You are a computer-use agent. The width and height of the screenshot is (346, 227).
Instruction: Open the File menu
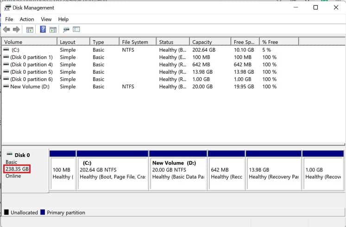click(9, 19)
